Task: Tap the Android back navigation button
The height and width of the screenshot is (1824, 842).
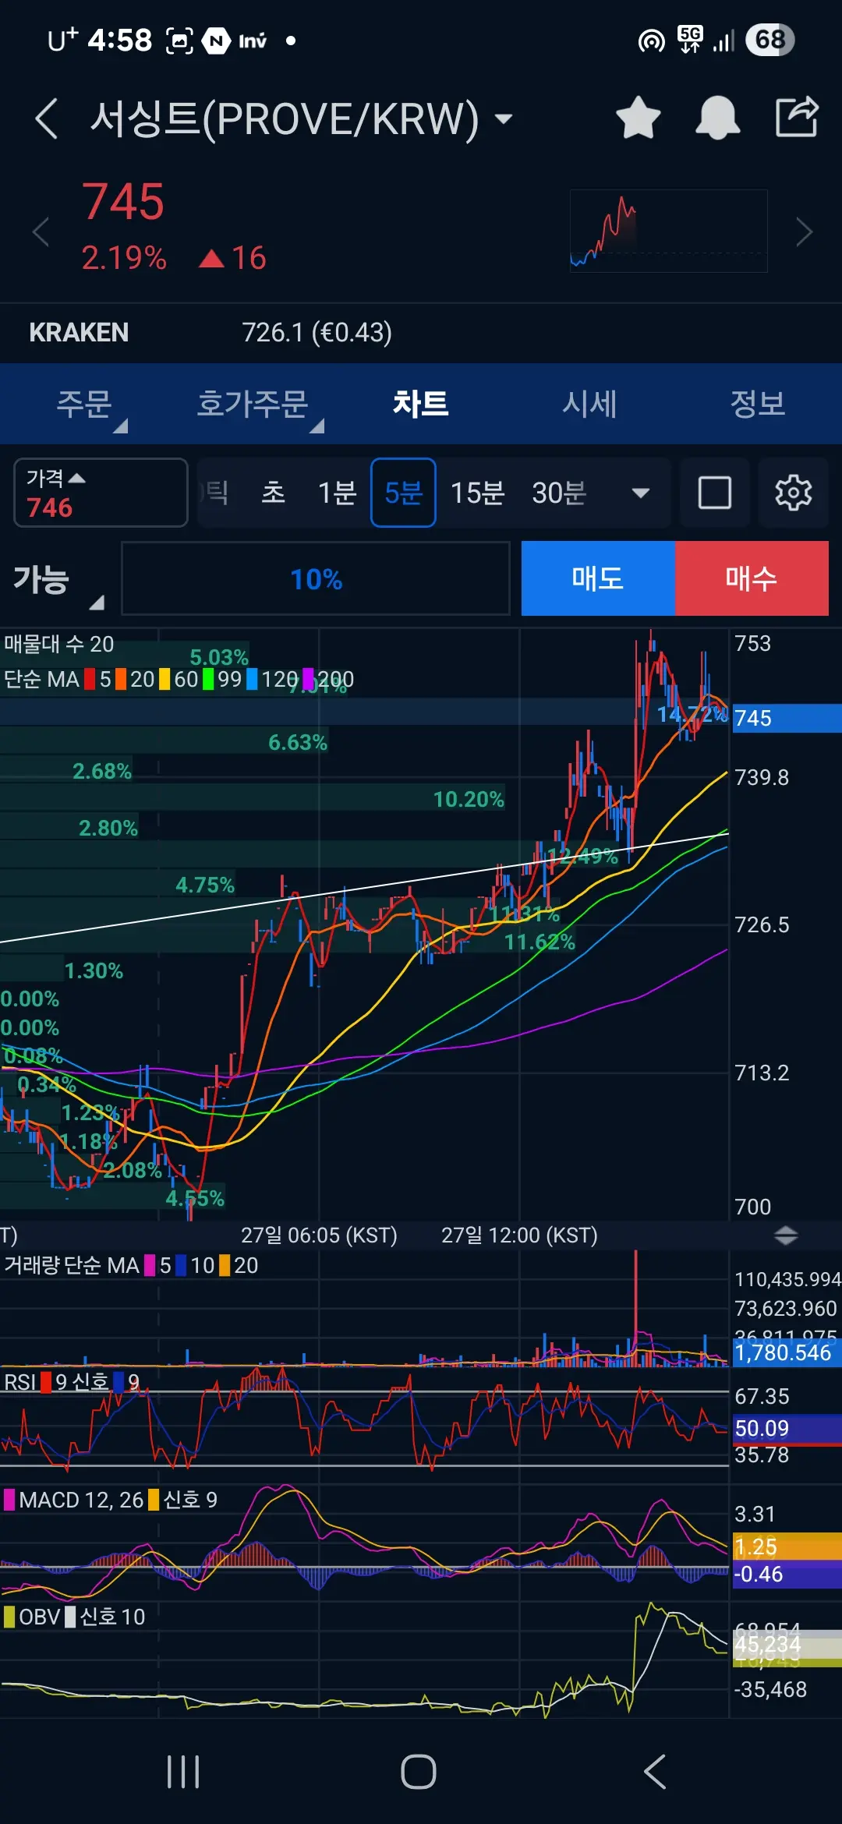Action: pos(655,1772)
